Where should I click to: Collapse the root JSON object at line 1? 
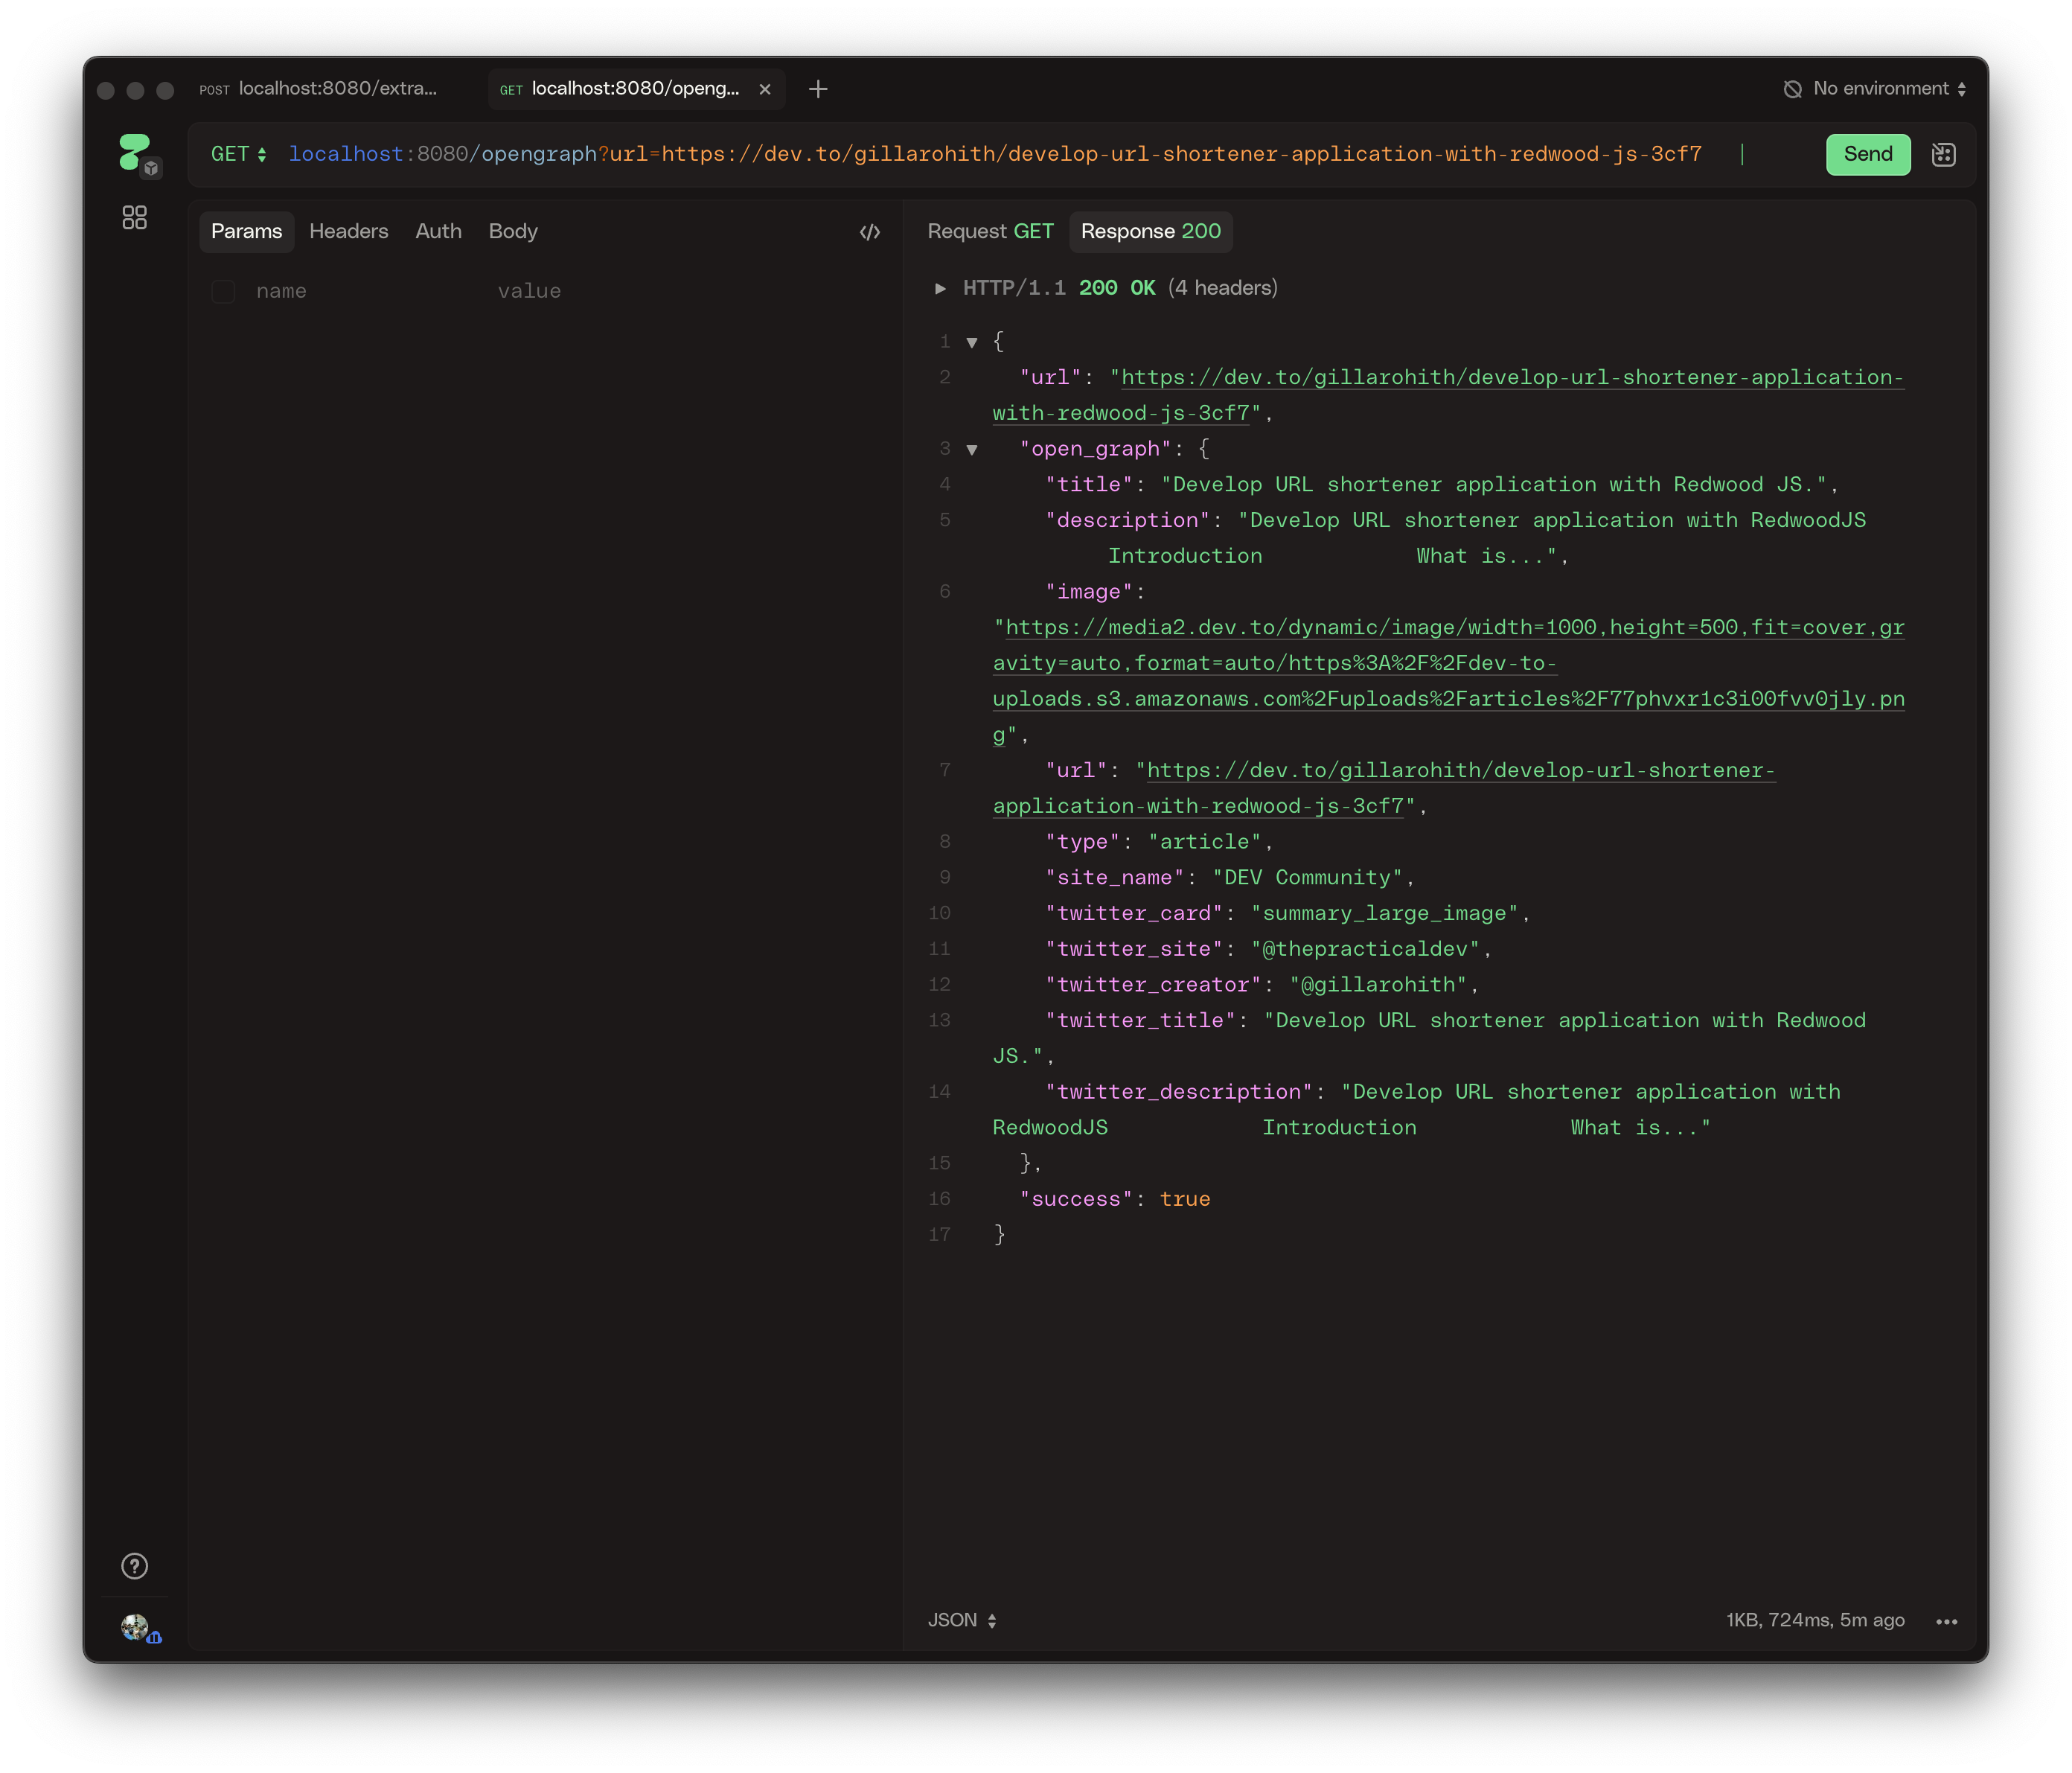pos(971,342)
